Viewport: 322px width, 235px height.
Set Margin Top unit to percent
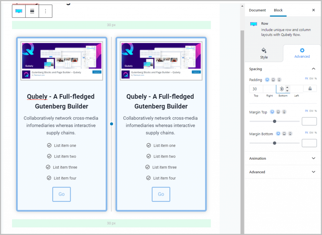point(316,111)
